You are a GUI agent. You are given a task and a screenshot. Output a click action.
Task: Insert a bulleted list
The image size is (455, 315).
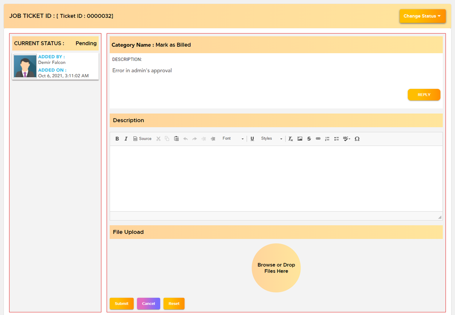point(337,139)
